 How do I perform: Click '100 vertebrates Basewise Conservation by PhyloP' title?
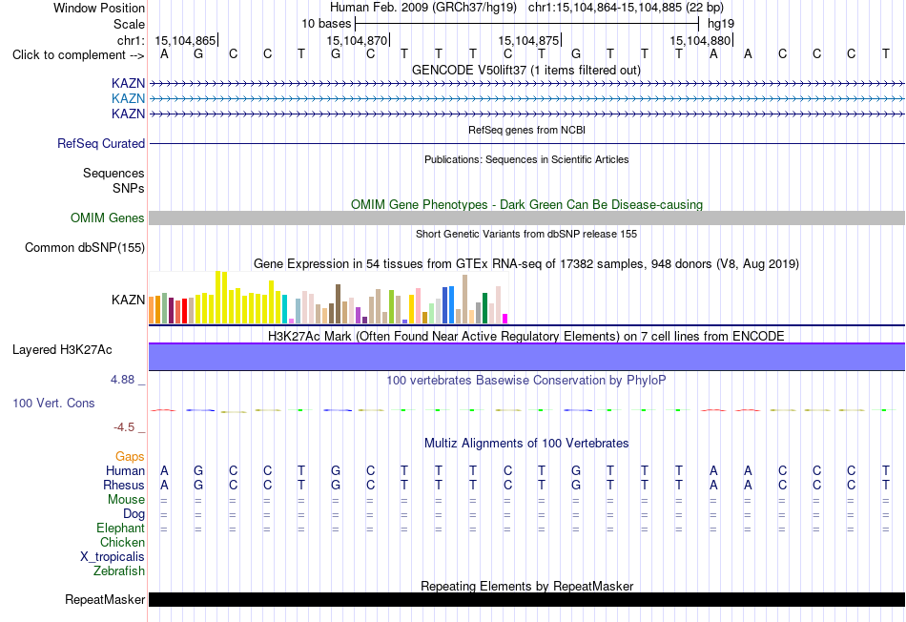pyautogui.click(x=525, y=380)
